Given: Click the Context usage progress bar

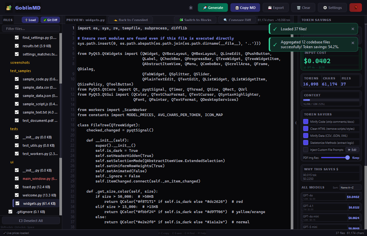Looking at the screenshot, I should (331, 100).
